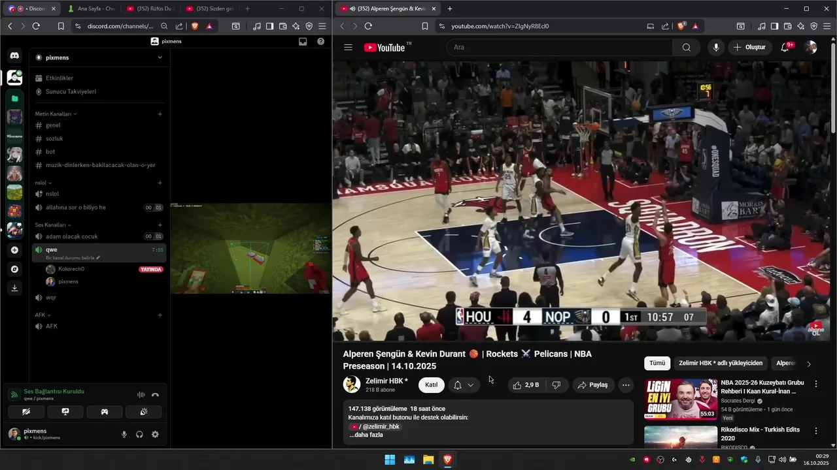
Task: Toggle Brave sidebar in YouTube window
Action: pyautogui.click(x=774, y=26)
